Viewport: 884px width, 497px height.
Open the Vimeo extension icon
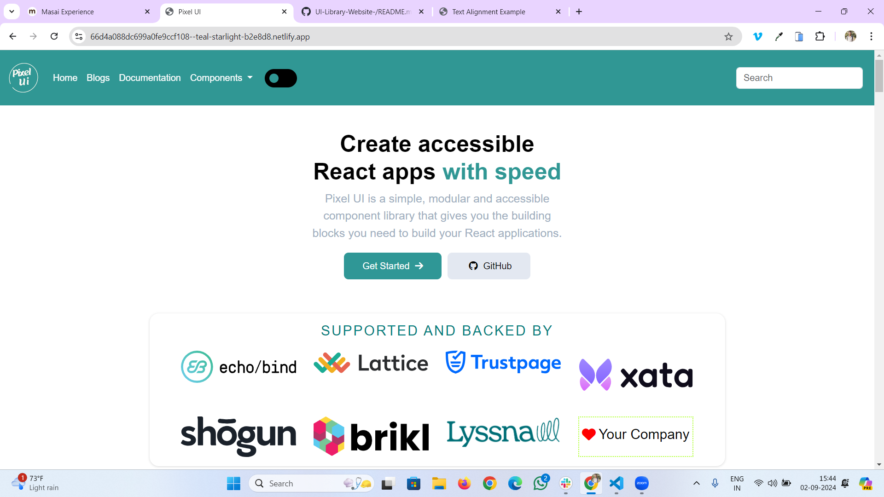pos(758,36)
